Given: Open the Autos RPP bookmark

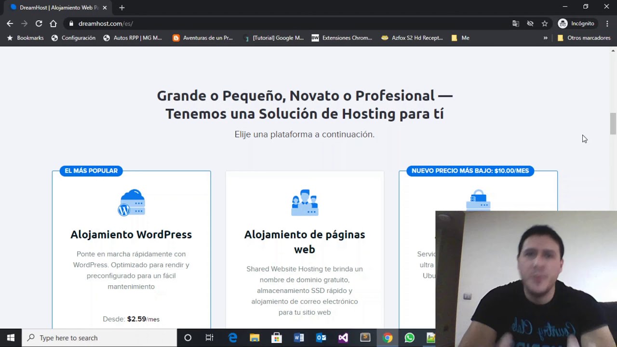Looking at the screenshot, I should pyautogui.click(x=133, y=38).
